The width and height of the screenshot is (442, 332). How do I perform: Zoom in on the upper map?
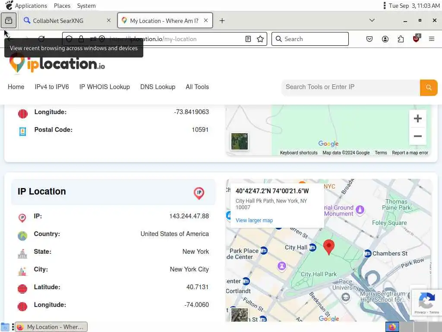(x=418, y=118)
